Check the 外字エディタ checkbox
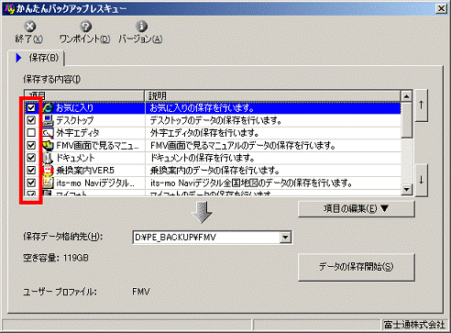 point(31,133)
